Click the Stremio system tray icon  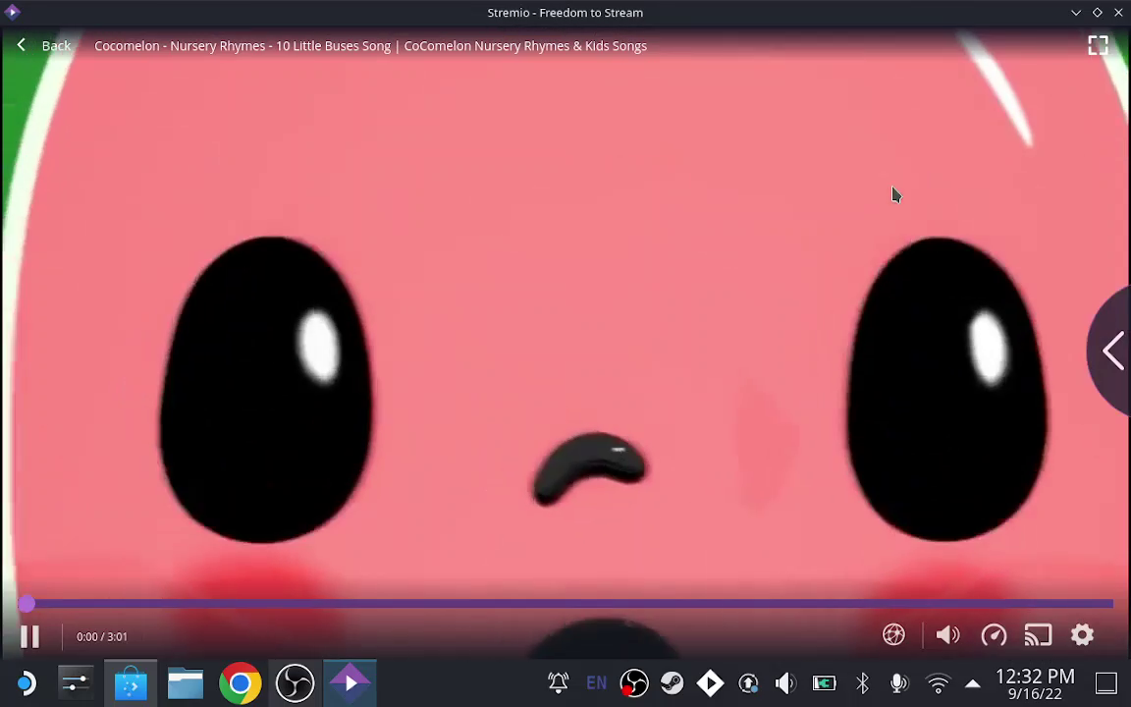[x=711, y=682]
